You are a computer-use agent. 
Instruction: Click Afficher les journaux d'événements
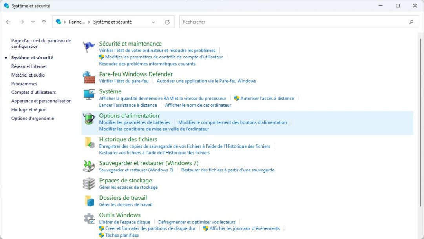[x=245, y=228]
